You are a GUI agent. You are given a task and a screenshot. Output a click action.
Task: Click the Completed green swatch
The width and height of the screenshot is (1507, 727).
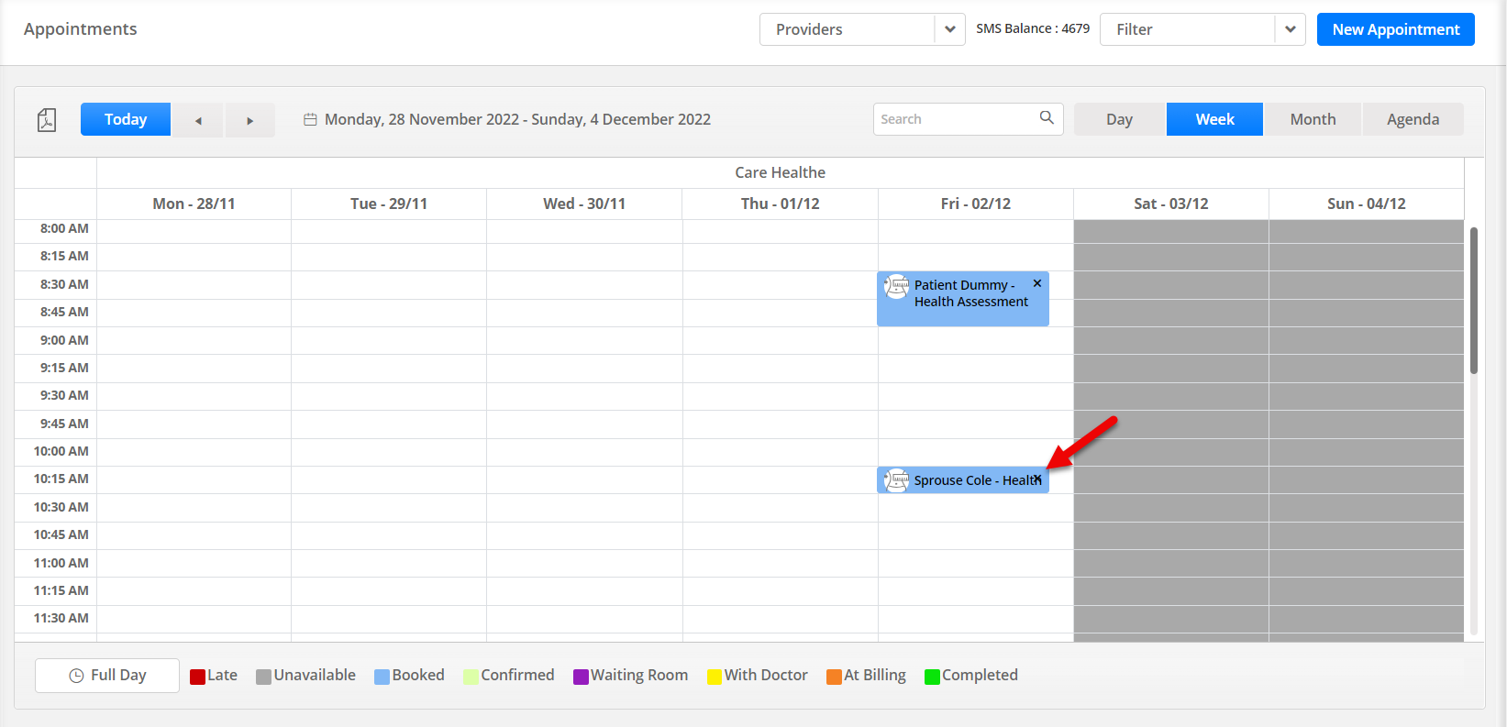click(932, 677)
